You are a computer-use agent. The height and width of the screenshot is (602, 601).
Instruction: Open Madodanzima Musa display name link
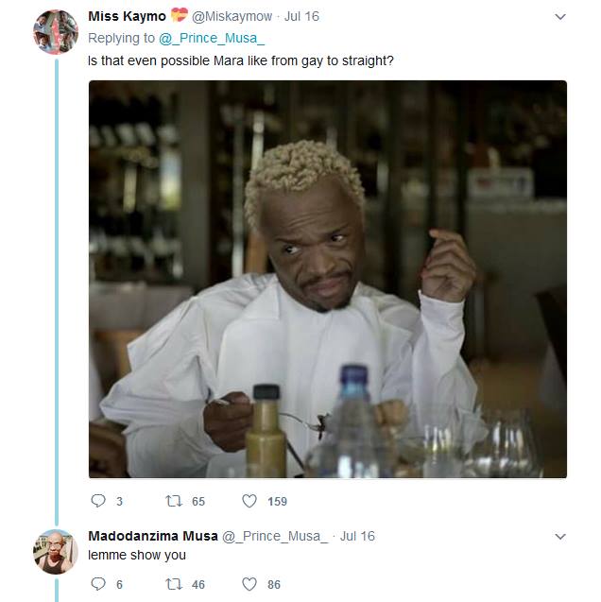coord(153,536)
